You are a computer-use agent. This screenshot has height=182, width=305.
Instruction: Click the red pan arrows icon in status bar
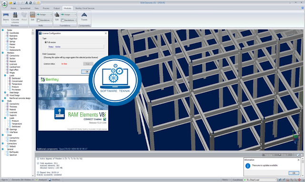tap(299, 180)
